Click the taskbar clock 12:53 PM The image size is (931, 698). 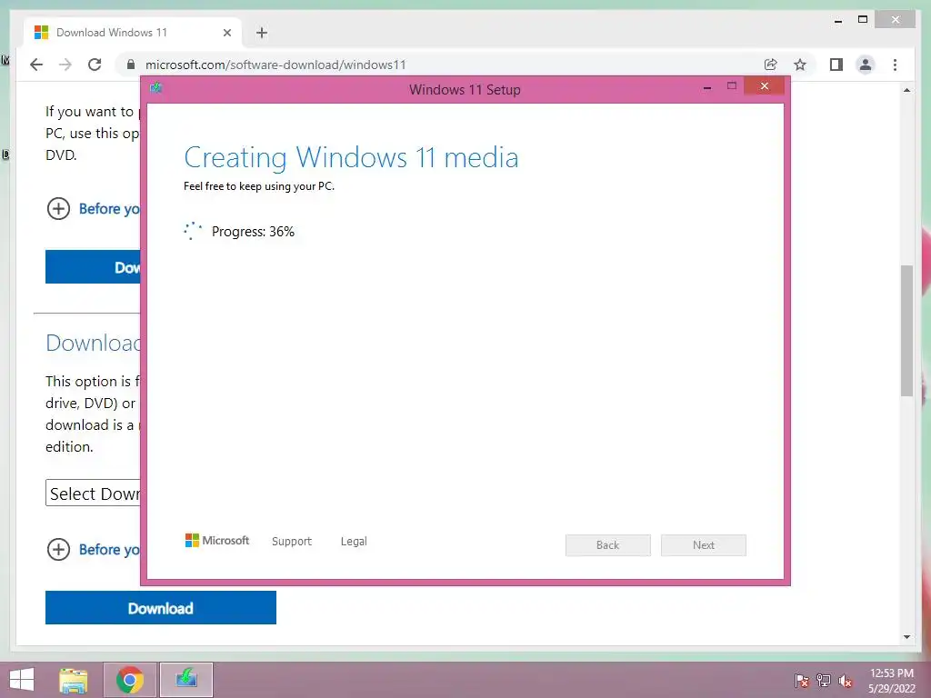(892, 673)
